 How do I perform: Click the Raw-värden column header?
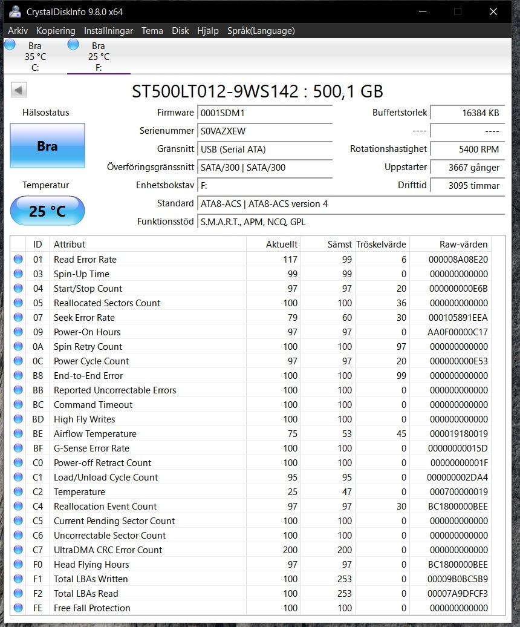click(463, 245)
